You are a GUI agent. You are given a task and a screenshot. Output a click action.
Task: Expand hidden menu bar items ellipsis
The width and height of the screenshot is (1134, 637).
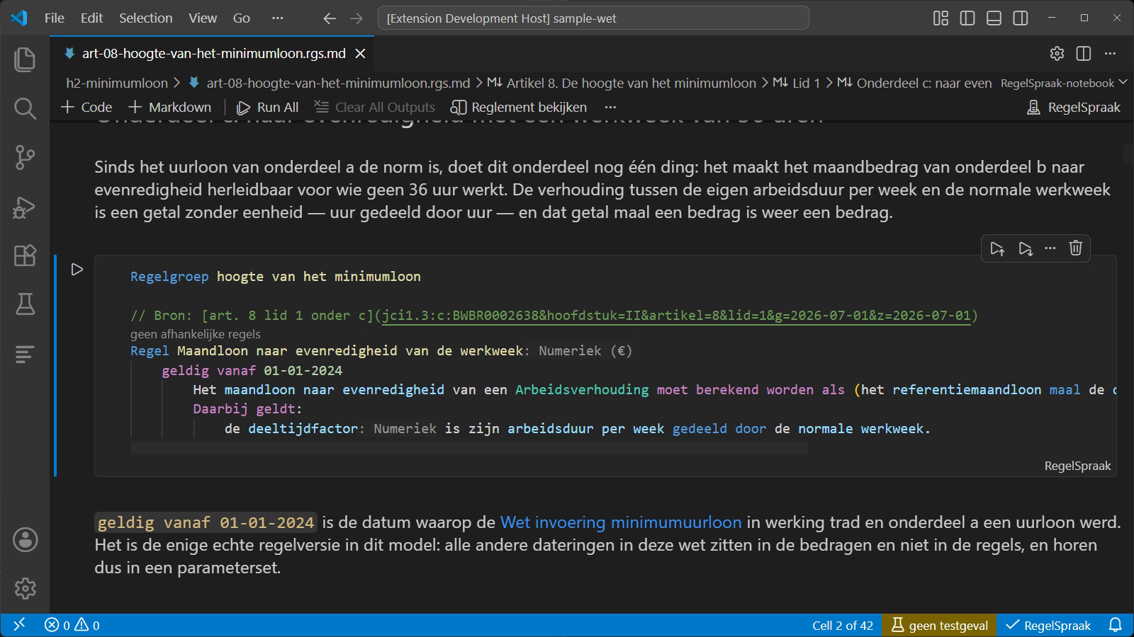tap(277, 18)
